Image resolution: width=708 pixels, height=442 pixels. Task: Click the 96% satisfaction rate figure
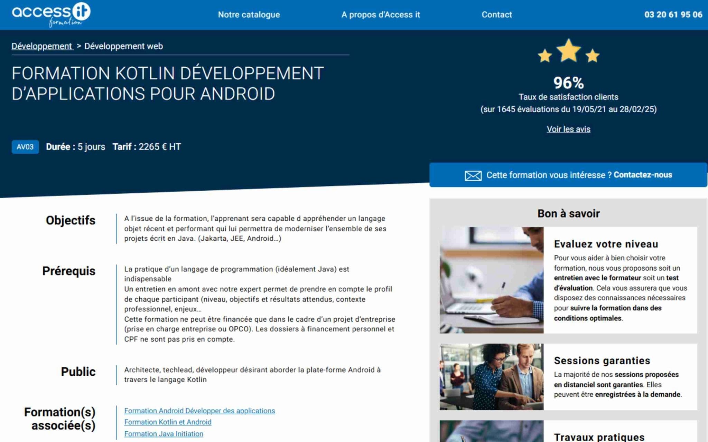[x=568, y=83]
